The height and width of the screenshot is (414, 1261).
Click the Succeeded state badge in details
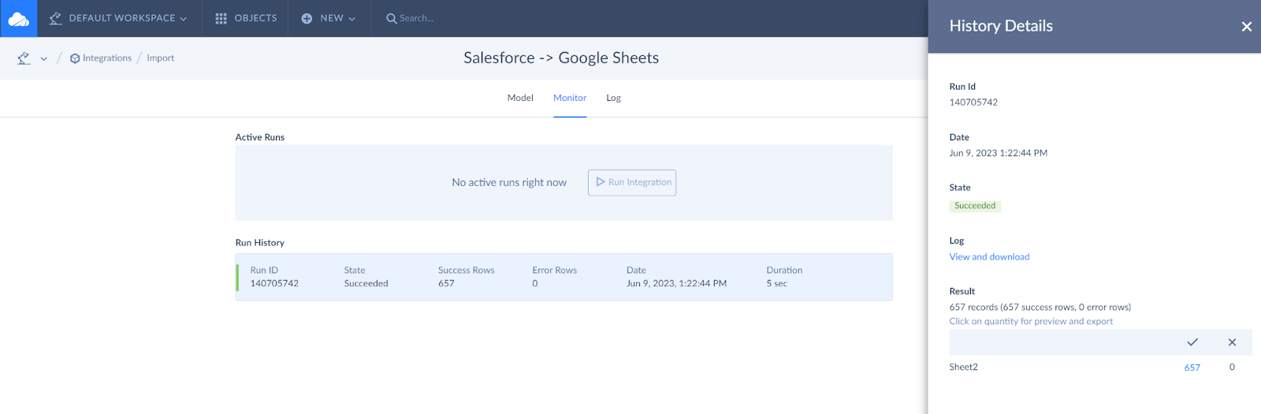(975, 206)
